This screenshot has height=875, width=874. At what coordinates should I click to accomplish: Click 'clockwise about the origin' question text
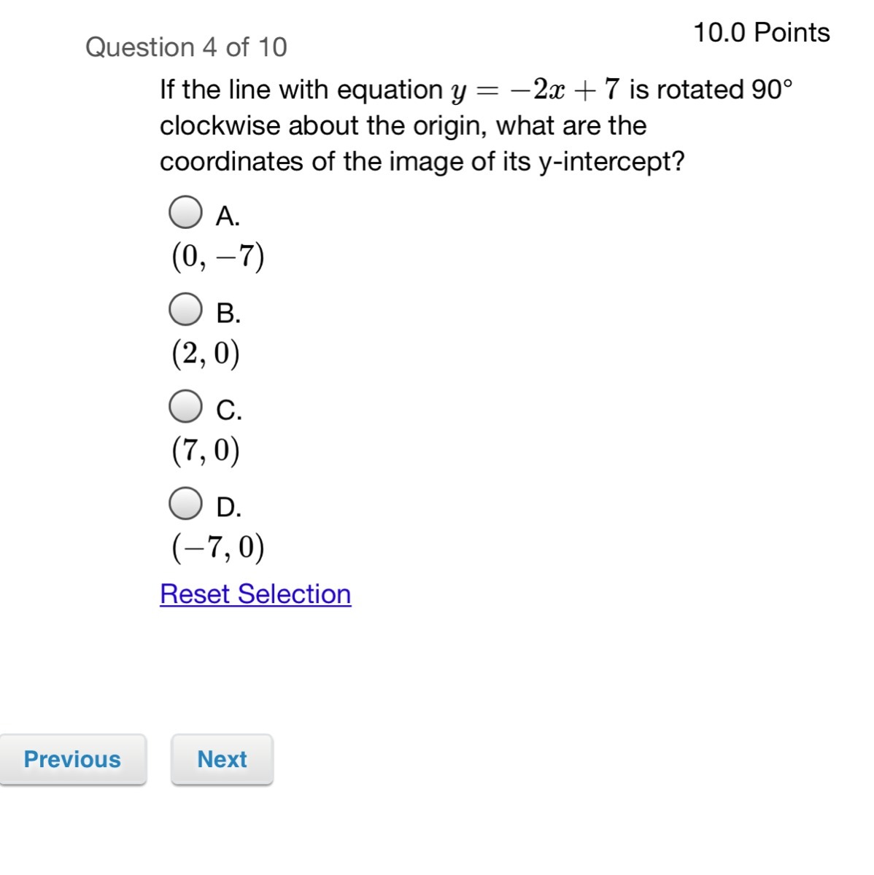point(322,126)
